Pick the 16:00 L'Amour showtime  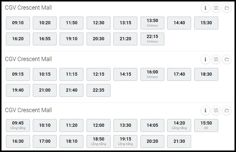pyautogui.click(x=152, y=74)
